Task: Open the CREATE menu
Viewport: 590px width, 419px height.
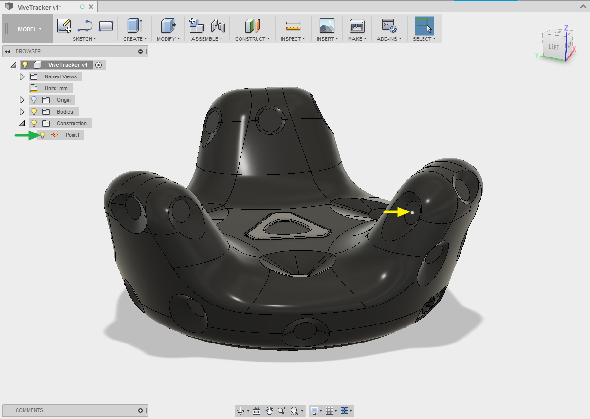Action: coord(135,39)
